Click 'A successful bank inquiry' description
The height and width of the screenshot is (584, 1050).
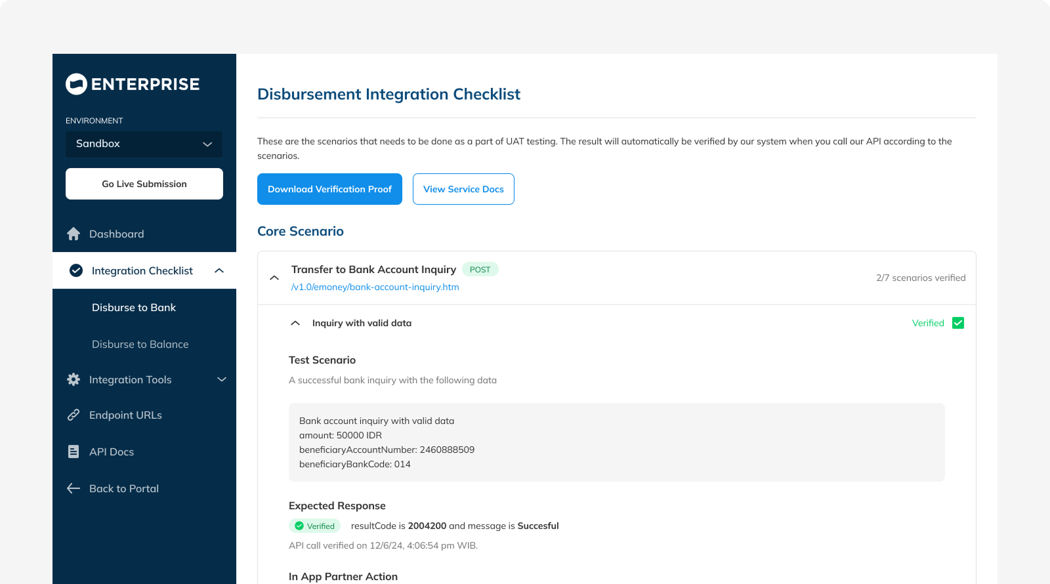click(x=392, y=380)
